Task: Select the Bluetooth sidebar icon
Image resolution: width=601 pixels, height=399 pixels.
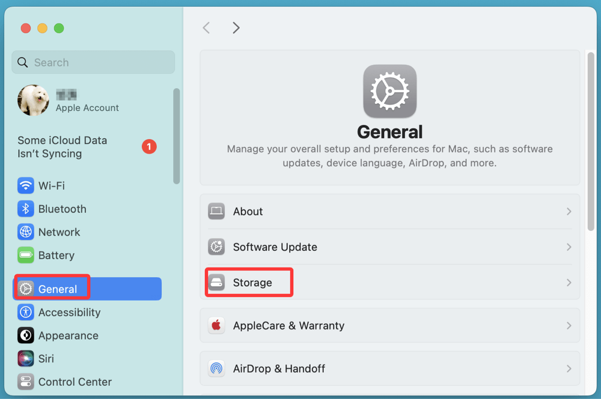Action: click(25, 209)
